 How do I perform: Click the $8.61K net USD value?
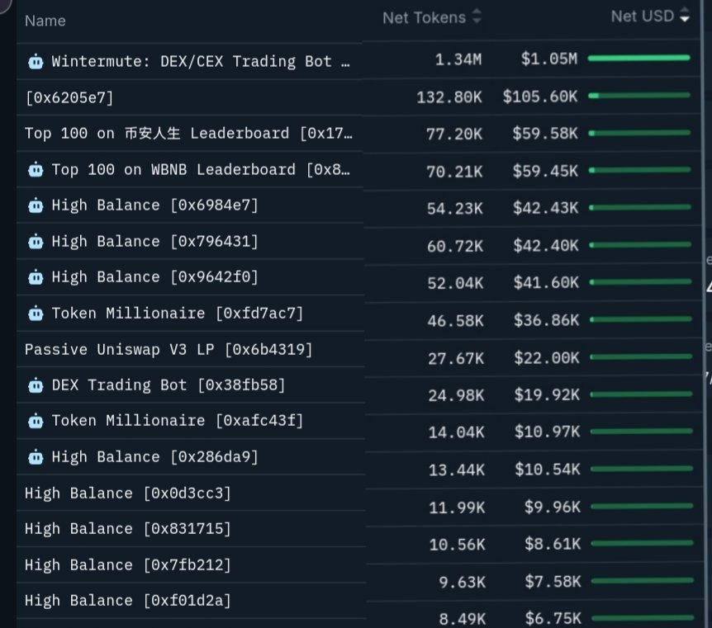[x=553, y=544]
